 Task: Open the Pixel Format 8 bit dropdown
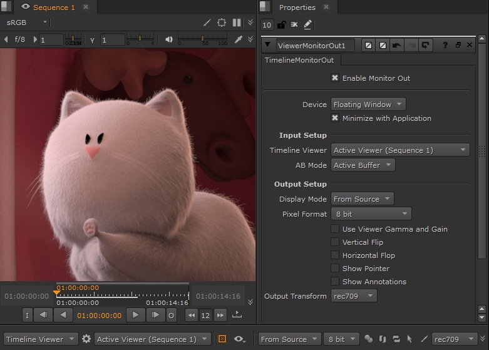(x=371, y=214)
